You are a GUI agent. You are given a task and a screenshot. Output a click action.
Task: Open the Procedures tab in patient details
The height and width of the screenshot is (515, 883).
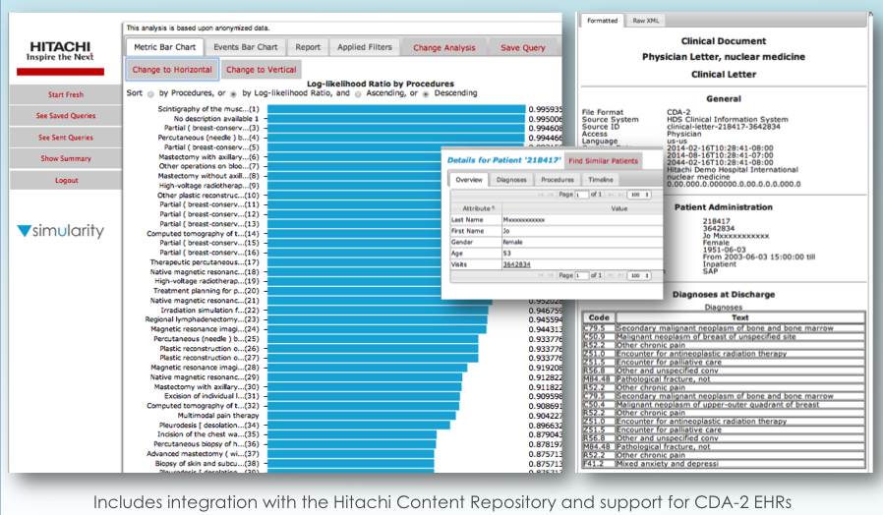[557, 180]
